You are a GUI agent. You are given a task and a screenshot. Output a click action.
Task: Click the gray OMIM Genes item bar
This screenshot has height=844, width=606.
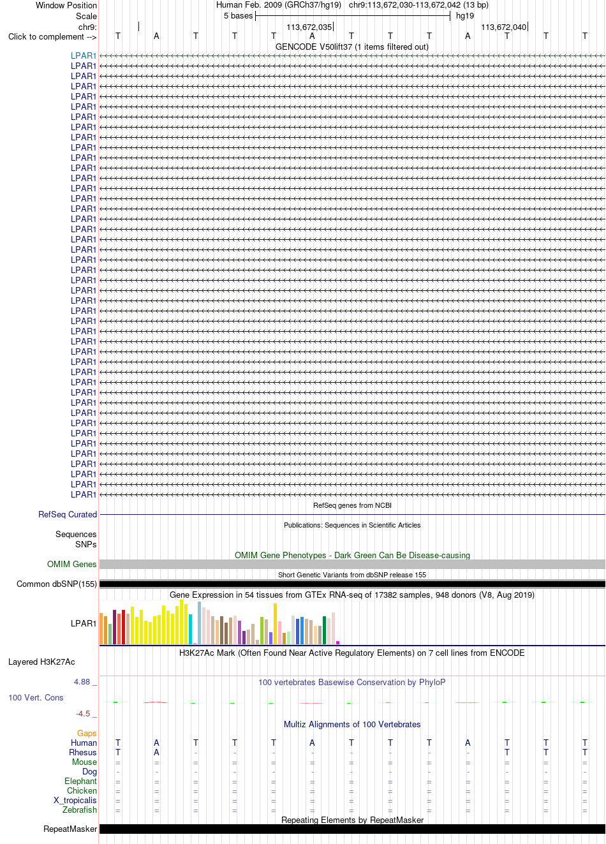(x=352, y=564)
